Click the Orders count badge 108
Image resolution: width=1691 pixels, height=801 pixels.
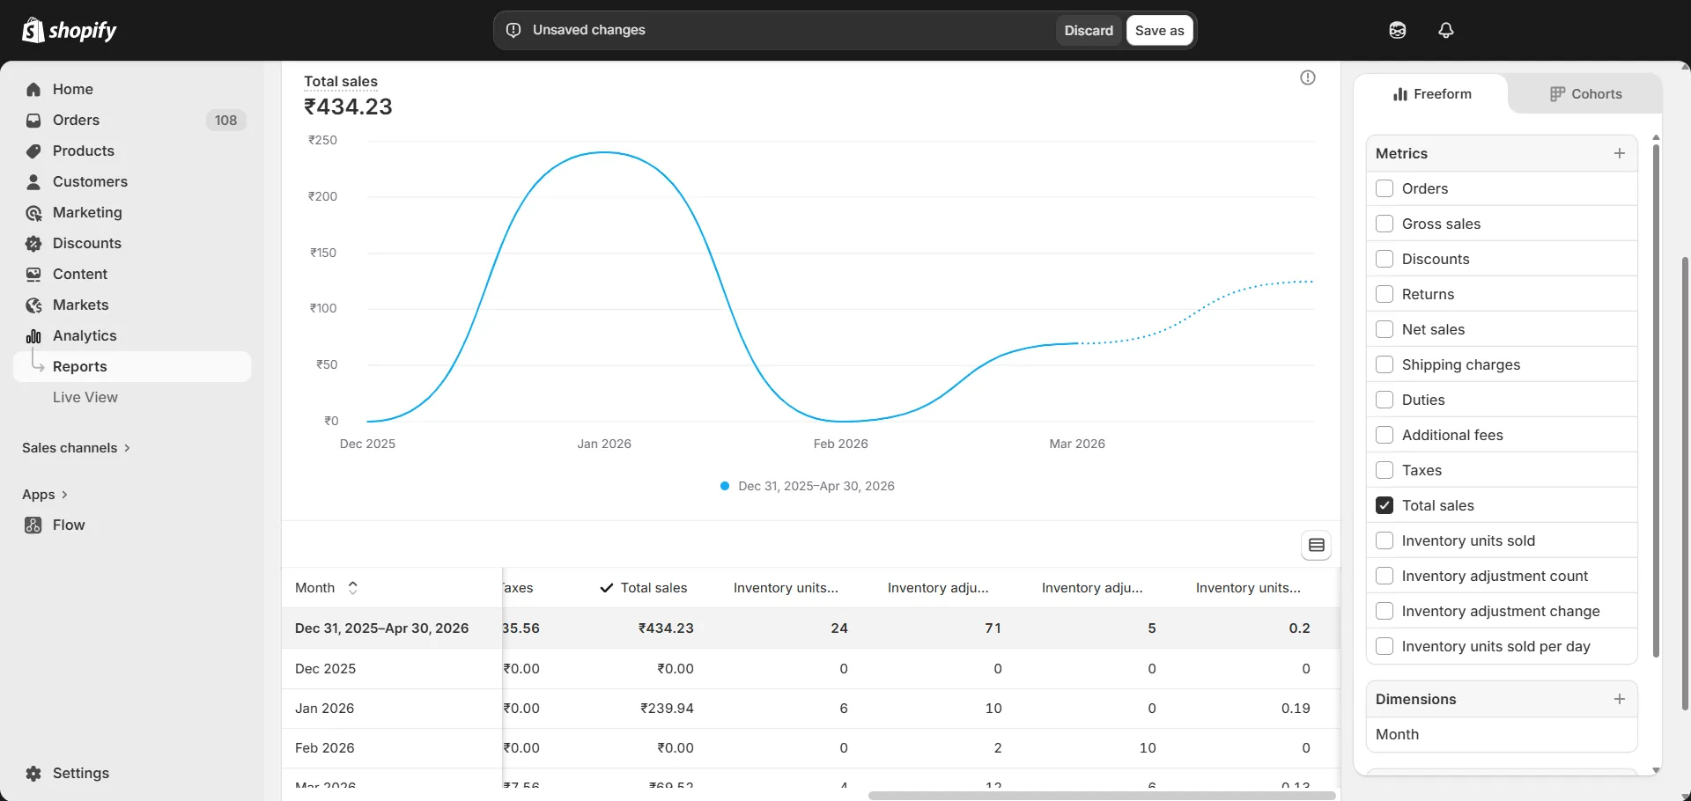click(x=225, y=121)
